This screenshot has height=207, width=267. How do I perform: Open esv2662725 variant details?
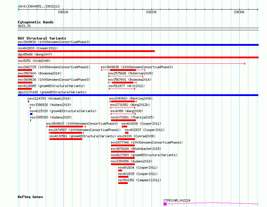click(x=54, y=67)
